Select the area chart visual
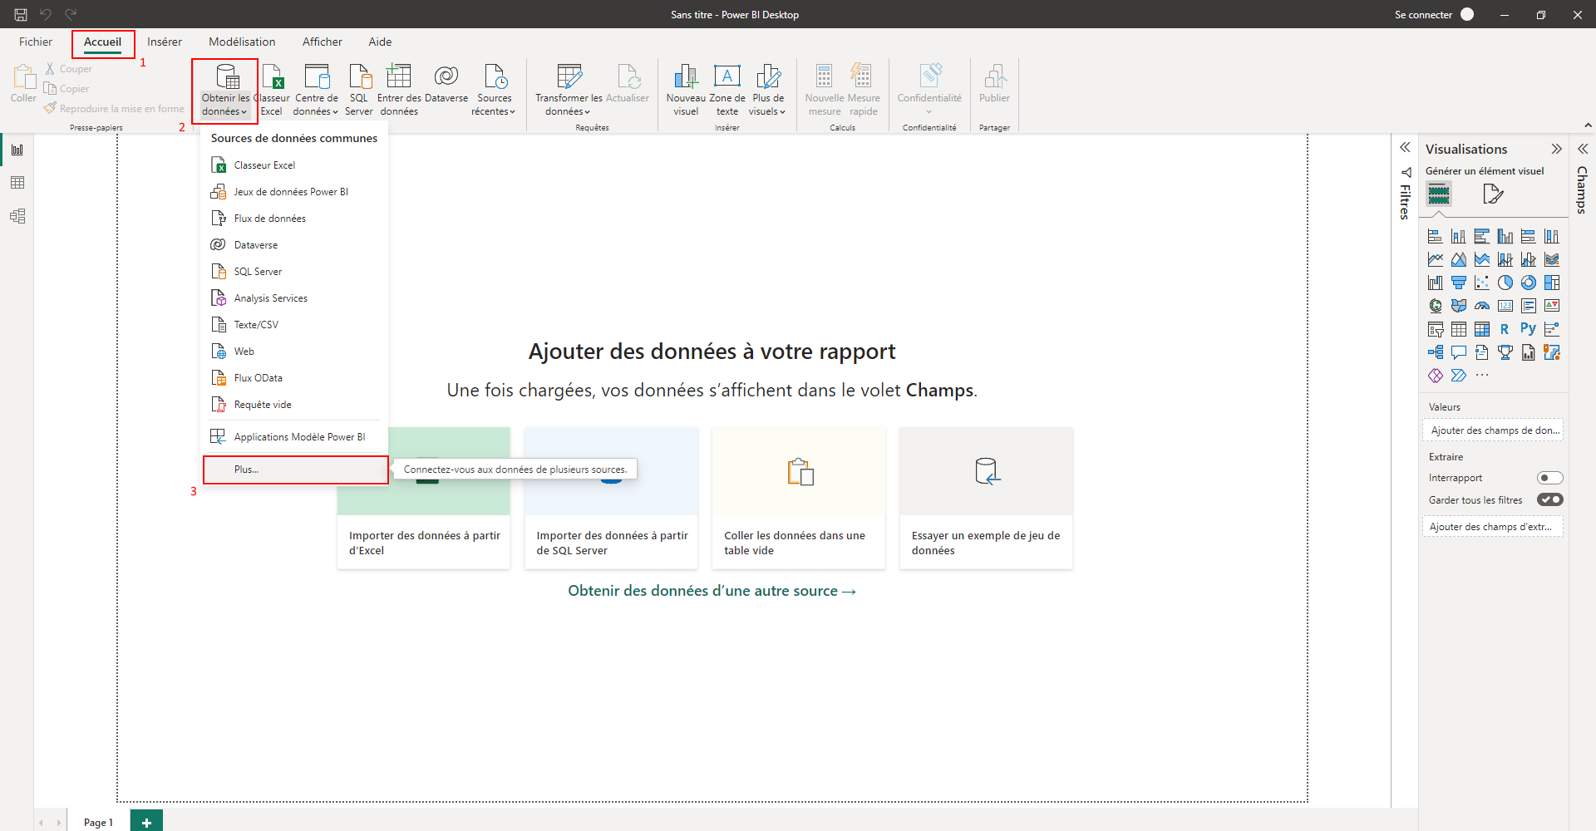This screenshot has width=1596, height=831. [1458, 260]
